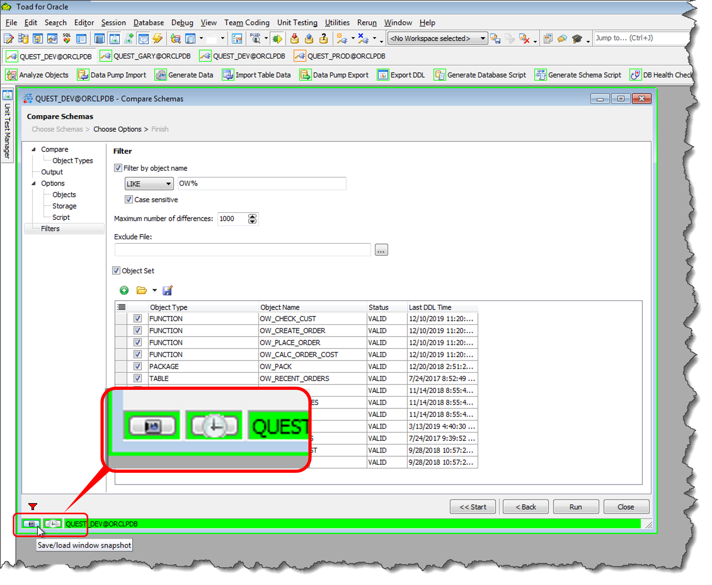Select Storage in the options tree

coord(64,206)
